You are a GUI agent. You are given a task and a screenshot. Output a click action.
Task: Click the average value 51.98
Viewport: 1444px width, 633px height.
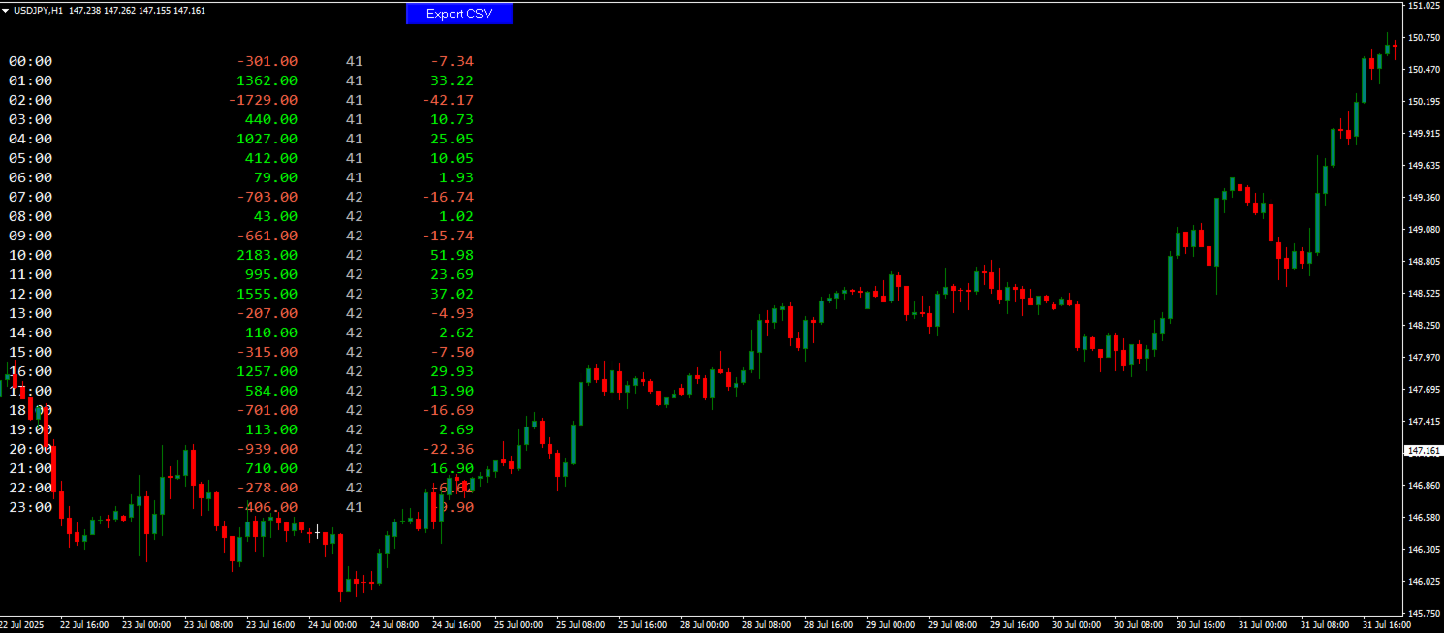point(453,255)
